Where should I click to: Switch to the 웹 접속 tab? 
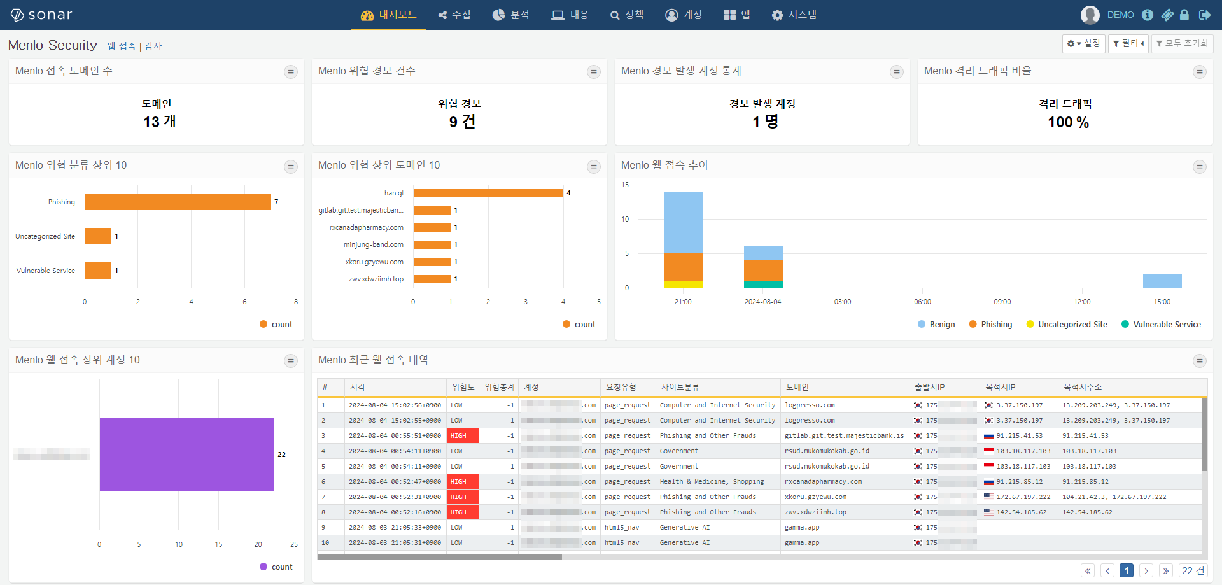click(122, 46)
